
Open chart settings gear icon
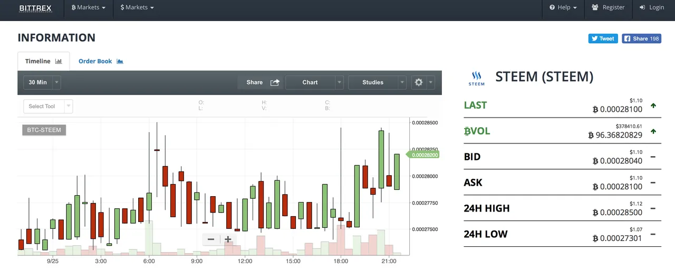point(419,82)
